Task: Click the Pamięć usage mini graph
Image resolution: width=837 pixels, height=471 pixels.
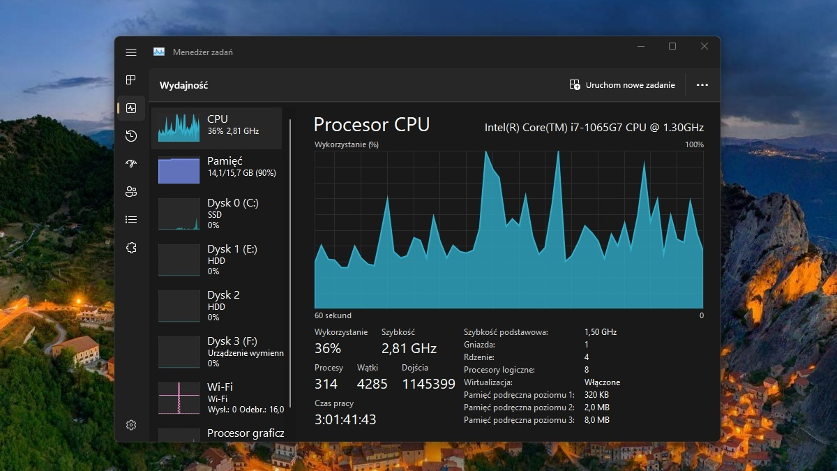Action: (179, 170)
